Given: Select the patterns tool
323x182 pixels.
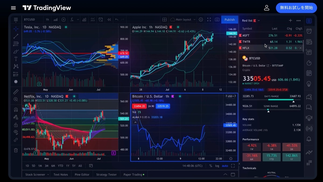Looking at the screenshot, I should 16,66.
